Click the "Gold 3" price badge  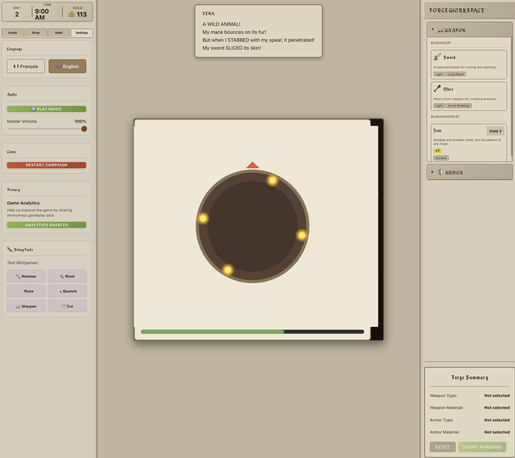(495, 131)
